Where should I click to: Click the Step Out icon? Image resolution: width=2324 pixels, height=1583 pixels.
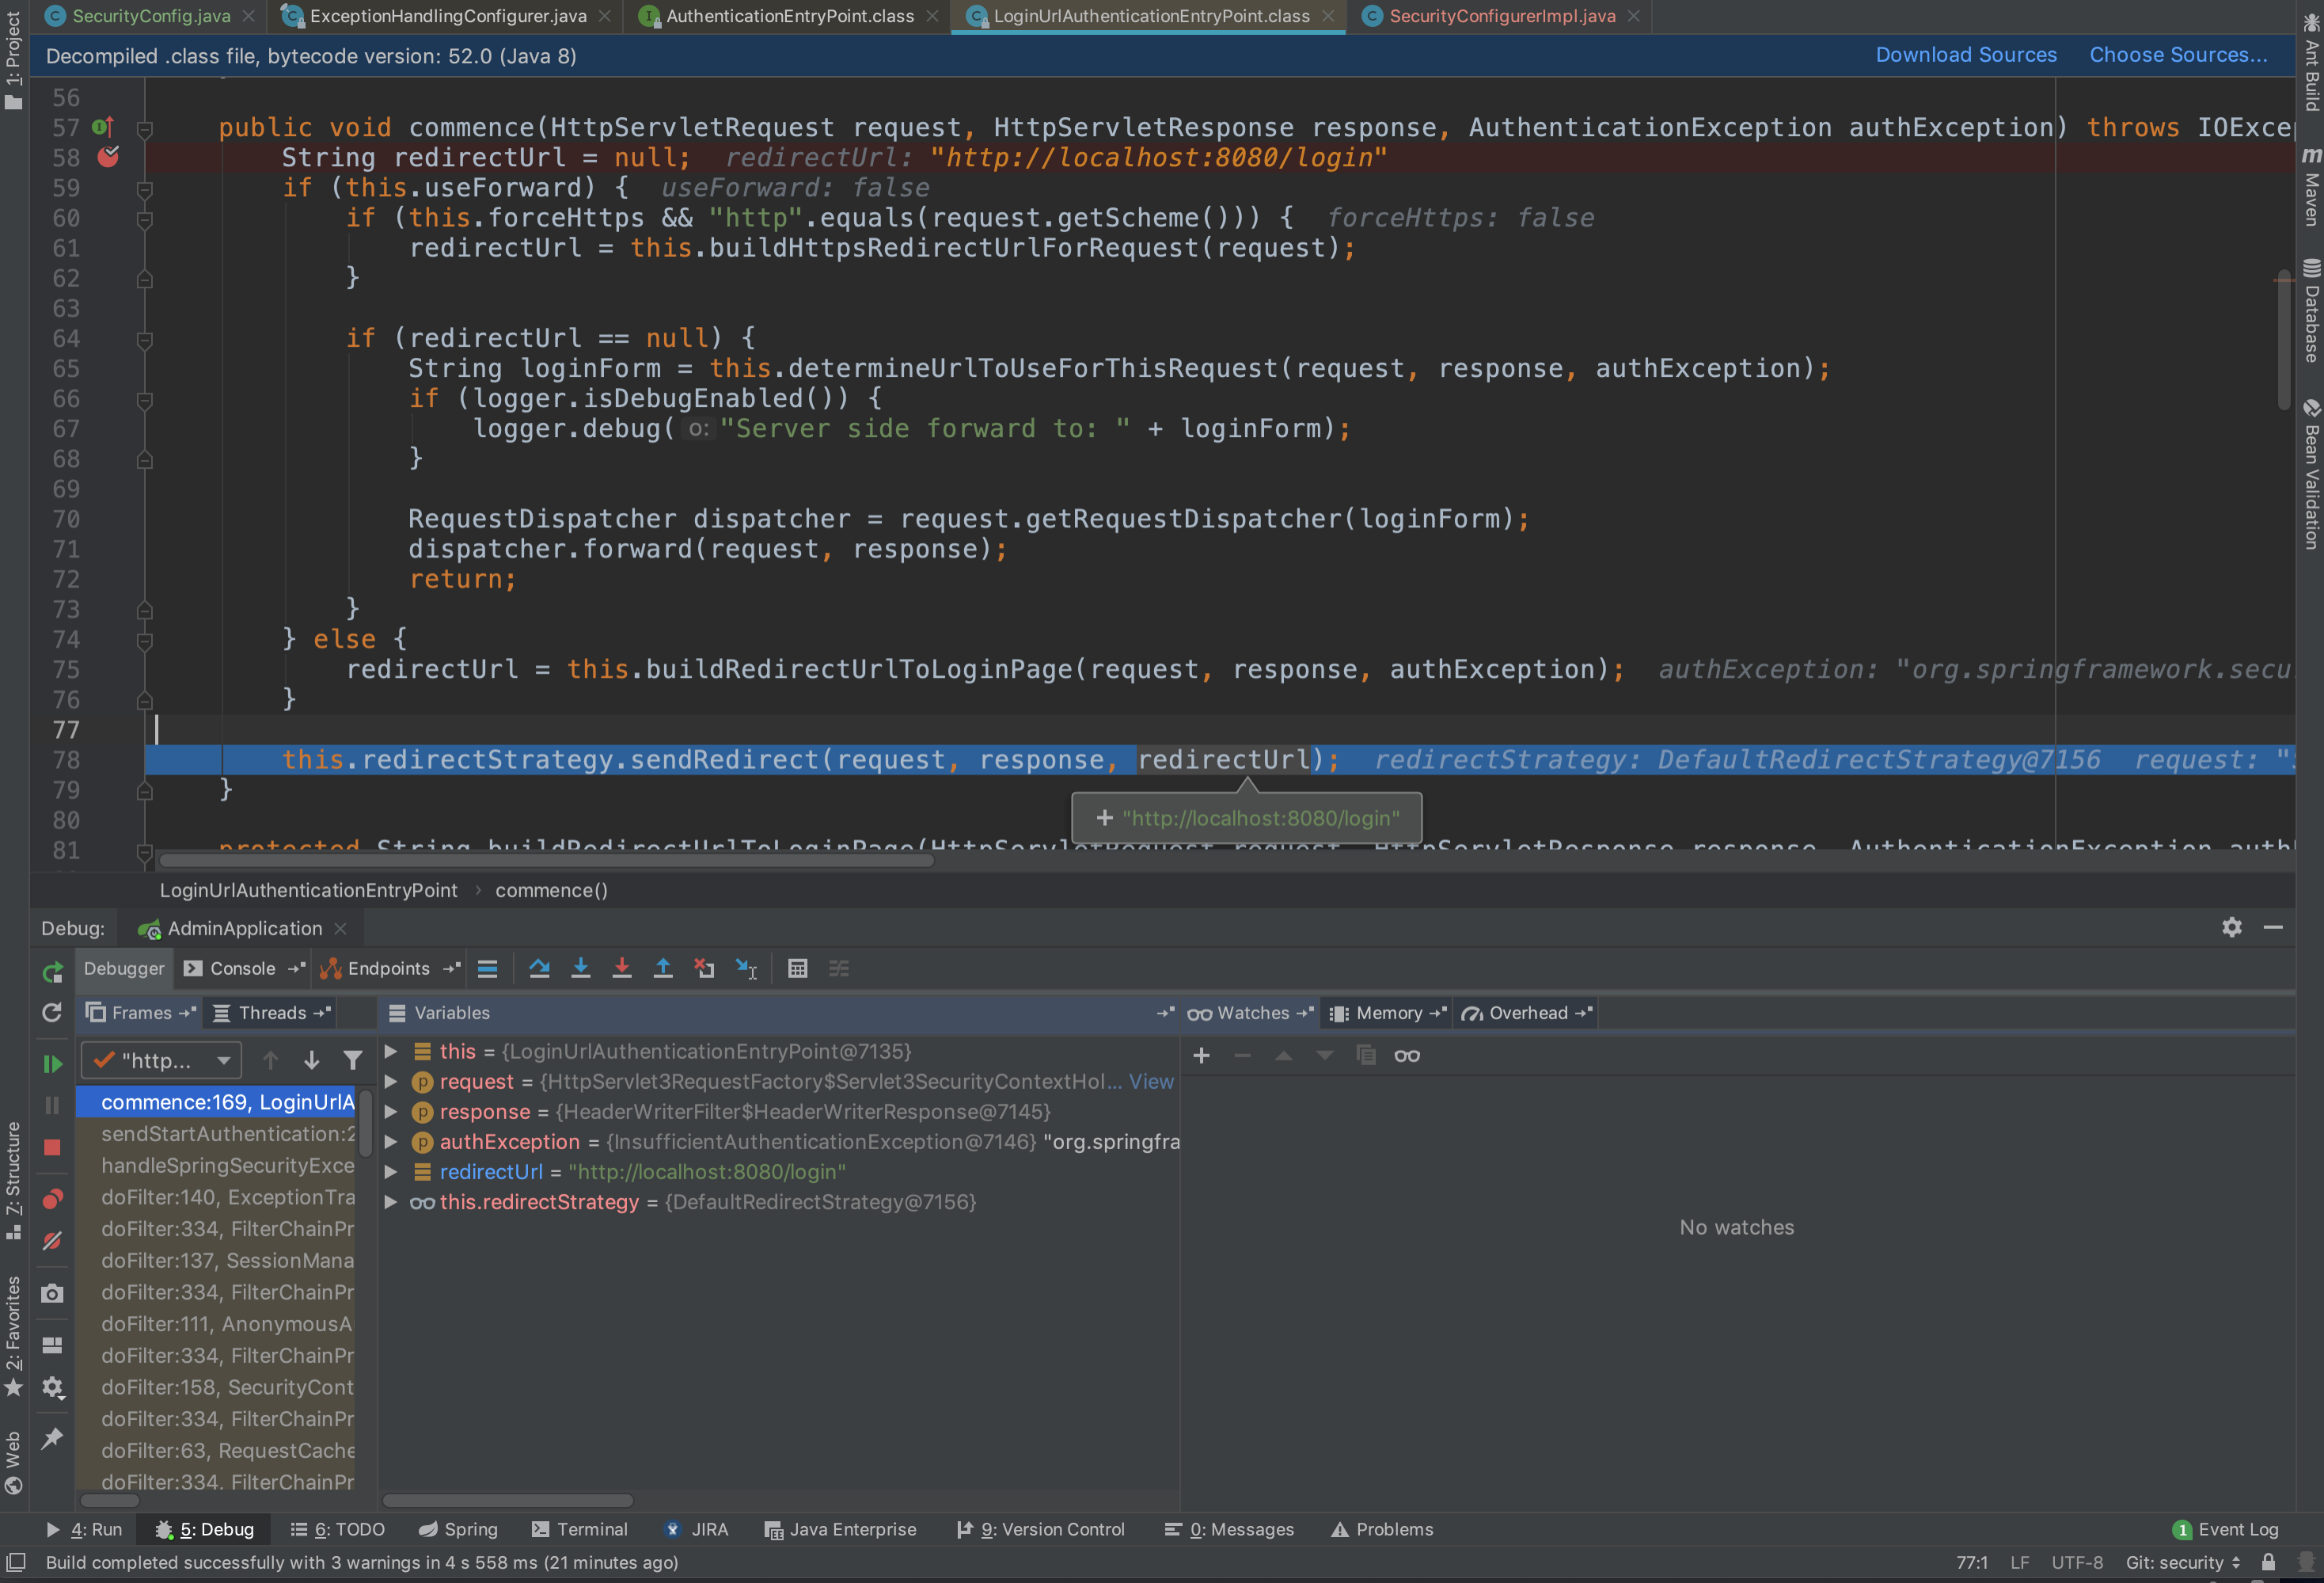tap(662, 968)
